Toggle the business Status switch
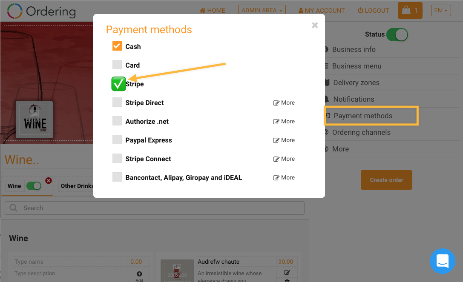The width and height of the screenshot is (463, 282). 397,34
